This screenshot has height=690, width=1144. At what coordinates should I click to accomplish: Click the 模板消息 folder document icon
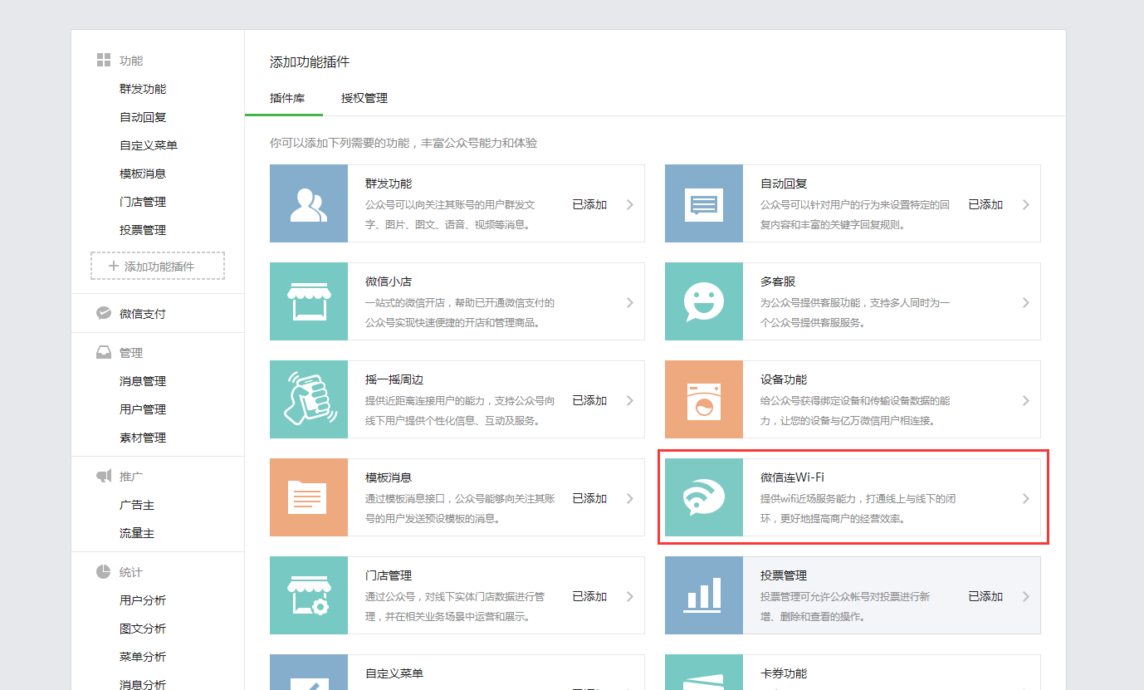pos(309,497)
